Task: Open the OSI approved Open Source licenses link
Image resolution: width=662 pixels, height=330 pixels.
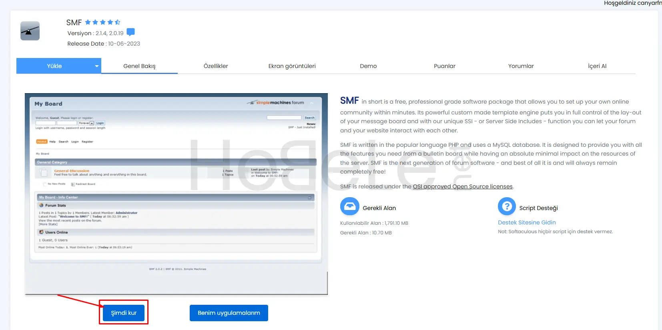Action: [x=463, y=186]
